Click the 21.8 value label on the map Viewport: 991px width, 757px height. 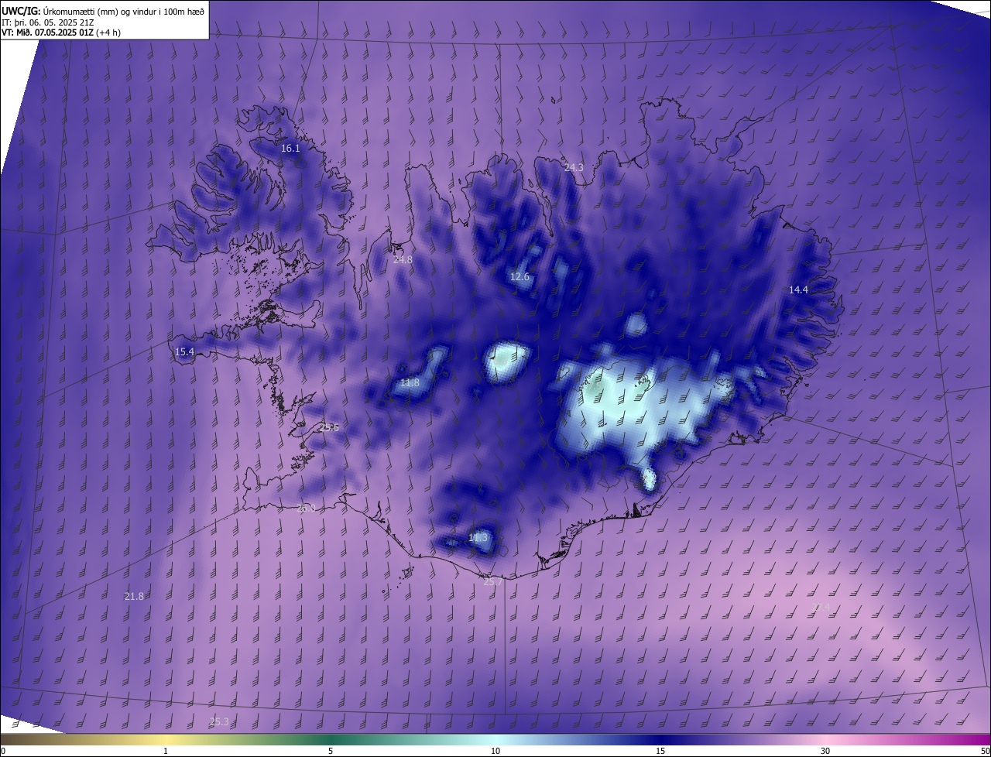tap(134, 597)
